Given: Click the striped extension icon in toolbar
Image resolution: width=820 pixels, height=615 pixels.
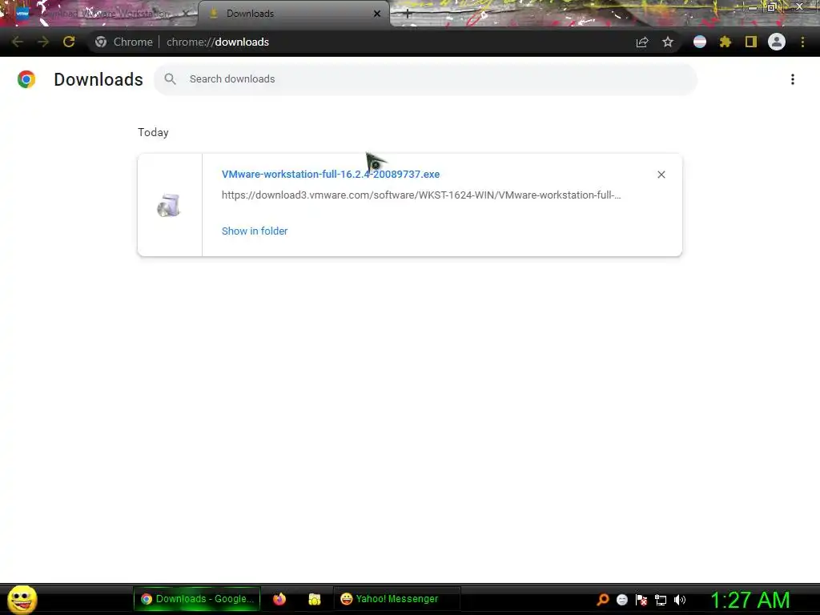Looking at the screenshot, I should coord(700,42).
